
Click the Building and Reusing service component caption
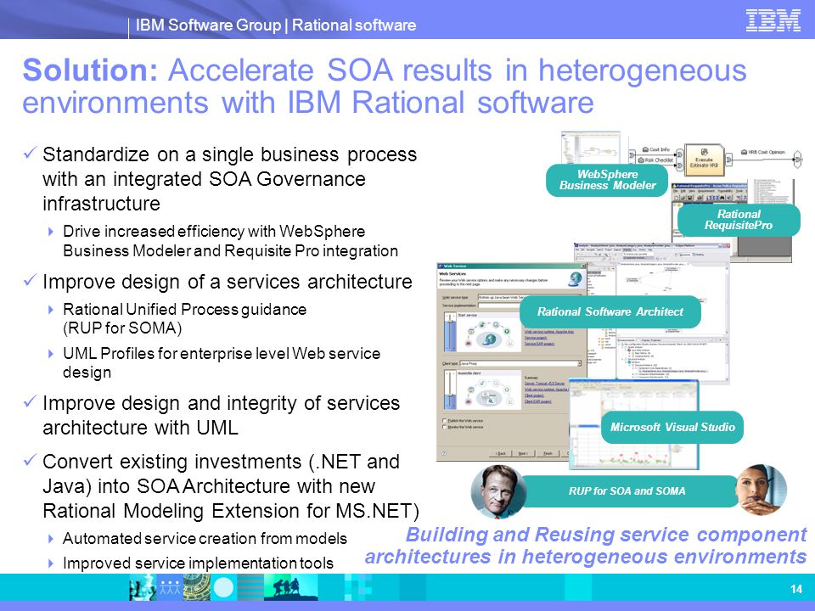coord(586,545)
